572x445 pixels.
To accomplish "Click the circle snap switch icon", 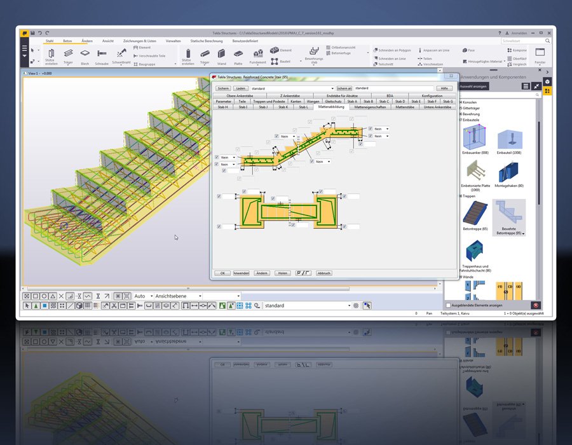I will tap(44, 296).
